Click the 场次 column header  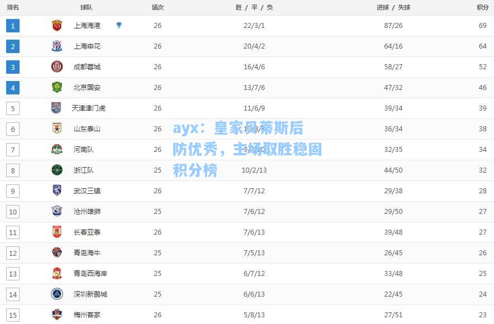coord(158,7)
